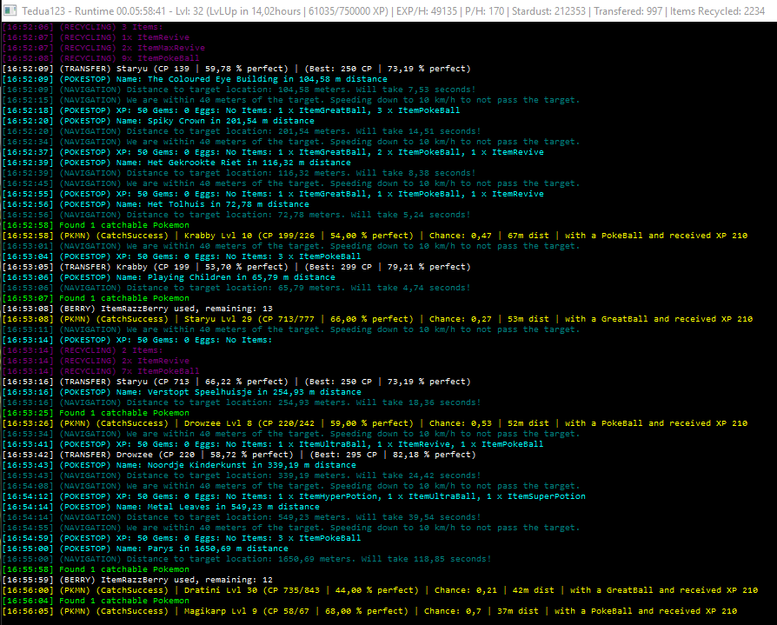Click the TRANSFER Staryu CP 713 line
Screen dimensions: 777x625
[236, 382]
